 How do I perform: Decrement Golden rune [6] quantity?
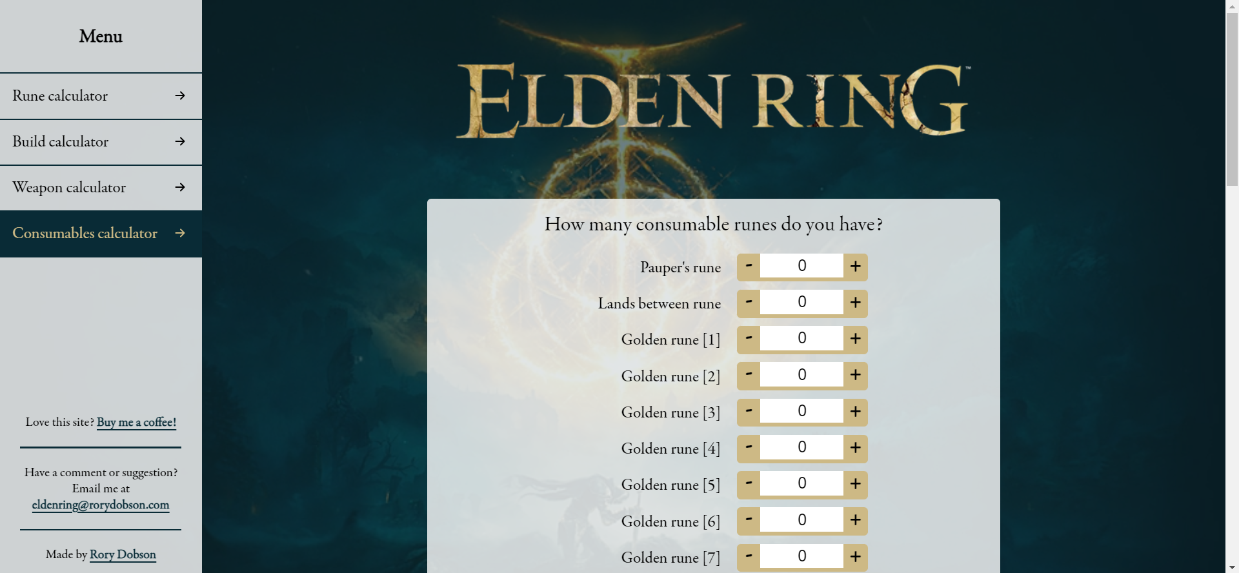[x=749, y=520]
